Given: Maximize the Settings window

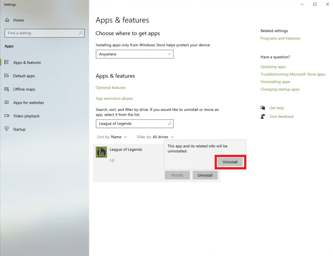Looking at the screenshot, I should [315, 4].
